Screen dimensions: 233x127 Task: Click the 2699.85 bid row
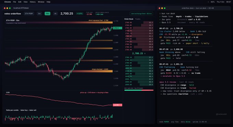(139, 71)
